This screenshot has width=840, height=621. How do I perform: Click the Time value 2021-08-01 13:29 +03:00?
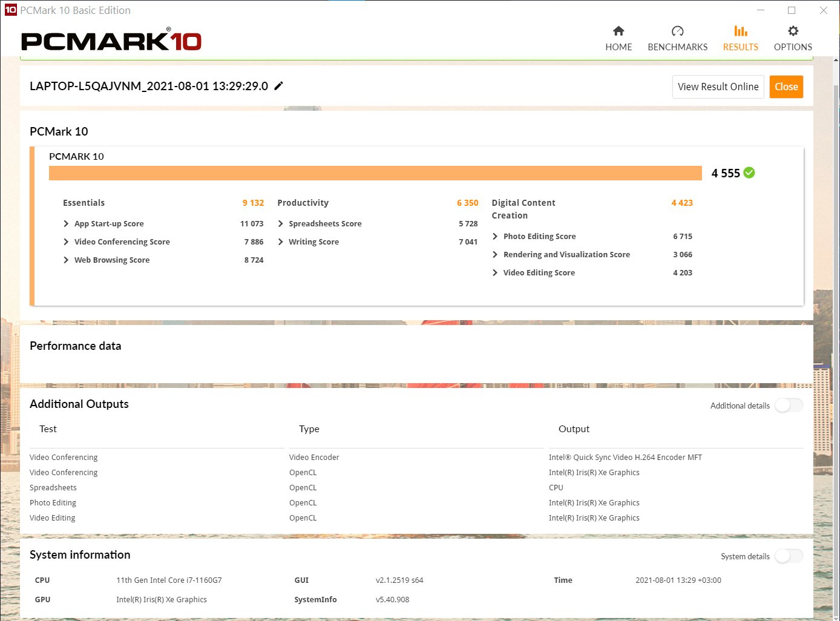tap(678, 580)
